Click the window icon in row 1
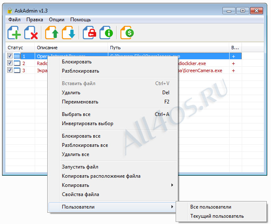The height and width of the screenshot is (224, 271). tap(17, 56)
